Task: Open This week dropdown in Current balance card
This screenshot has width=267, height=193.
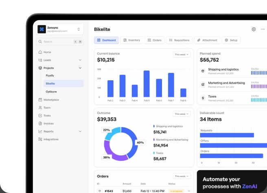Action: [182, 55]
